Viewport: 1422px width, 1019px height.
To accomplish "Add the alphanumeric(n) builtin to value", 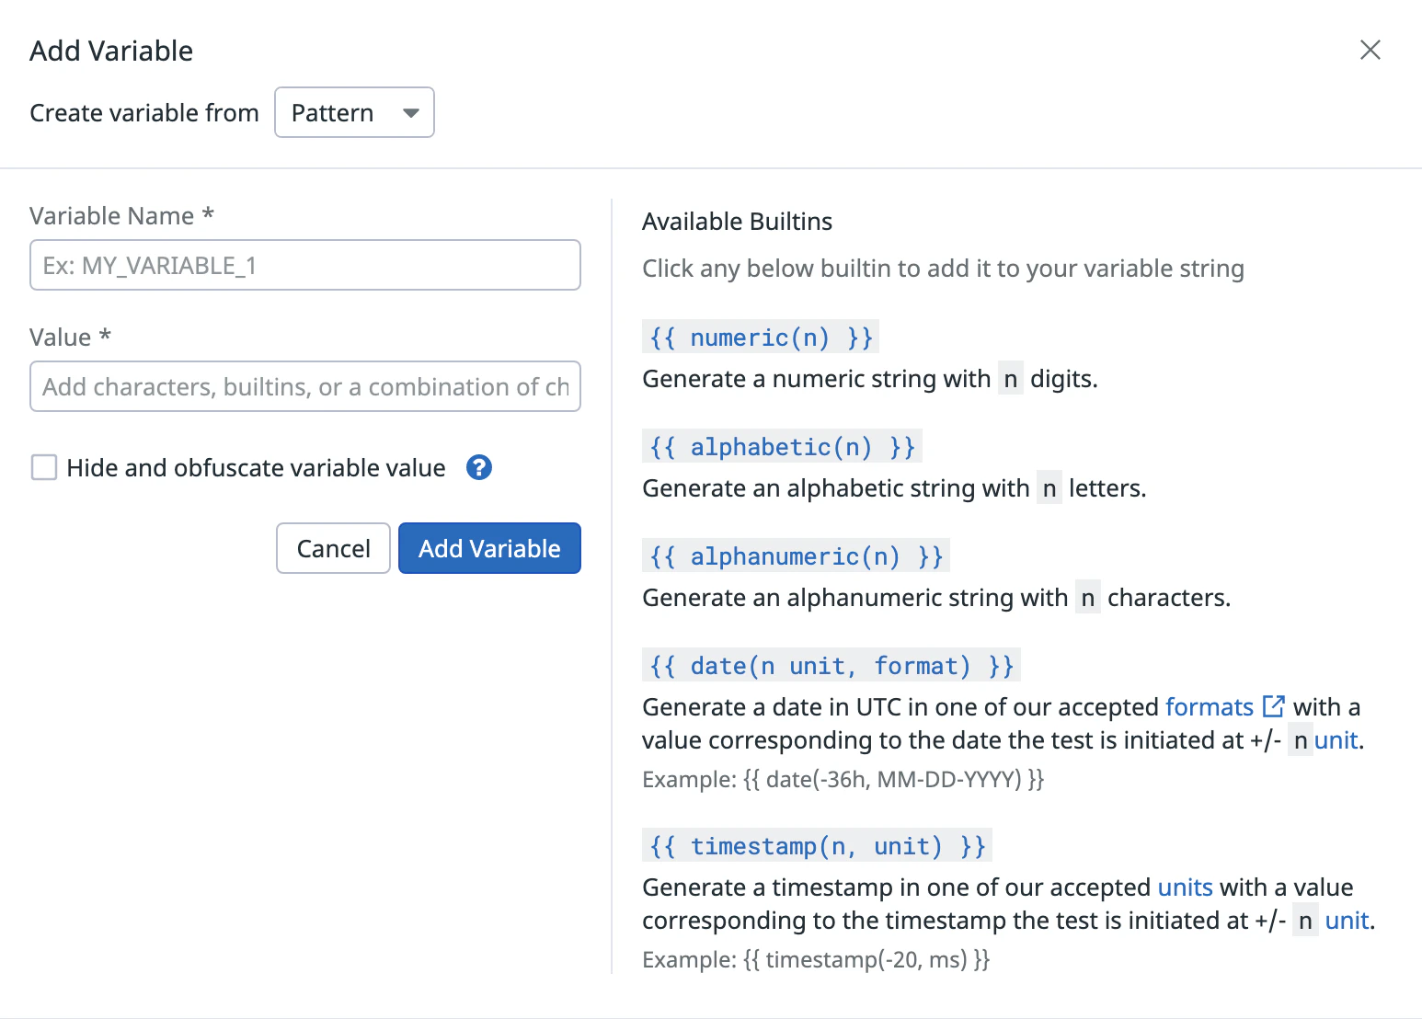I will coord(796,556).
